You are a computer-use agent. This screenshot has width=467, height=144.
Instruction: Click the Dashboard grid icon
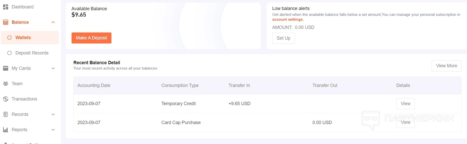point(6,7)
